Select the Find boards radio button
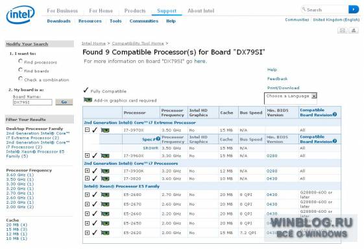Viewport: 364px width, 249px height. tap(21, 70)
